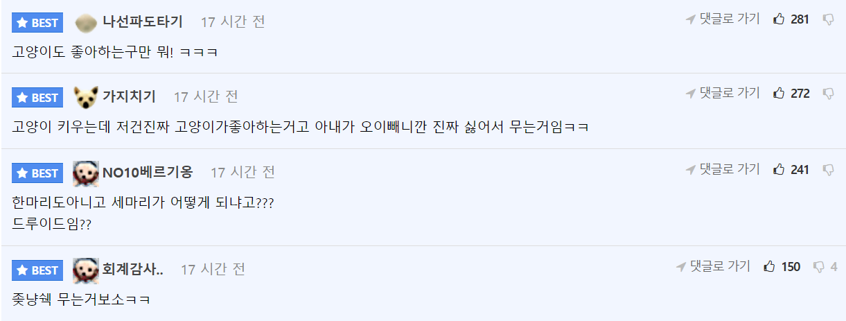Click the username 가지치기
This screenshot has width=846, height=321.
pyautogui.click(x=129, y=97)
